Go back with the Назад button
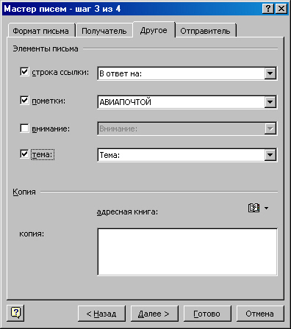 101,314
